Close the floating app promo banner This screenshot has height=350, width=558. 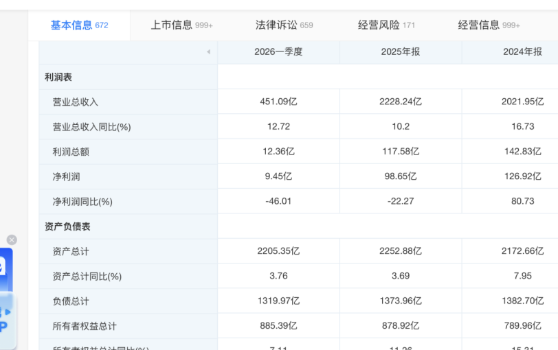12,240
